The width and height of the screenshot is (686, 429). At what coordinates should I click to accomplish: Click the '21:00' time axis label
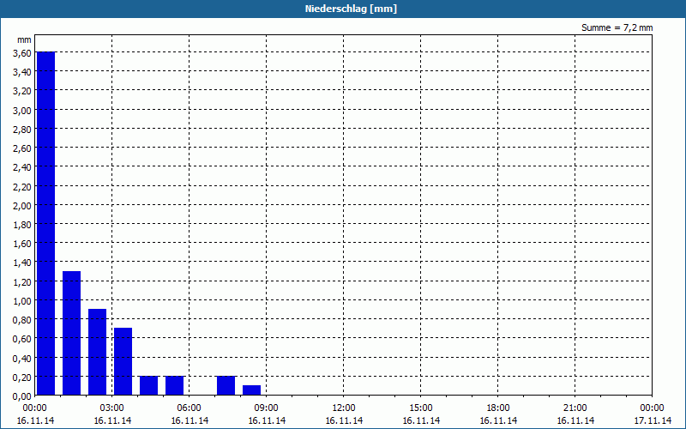(x=575, y=408)
